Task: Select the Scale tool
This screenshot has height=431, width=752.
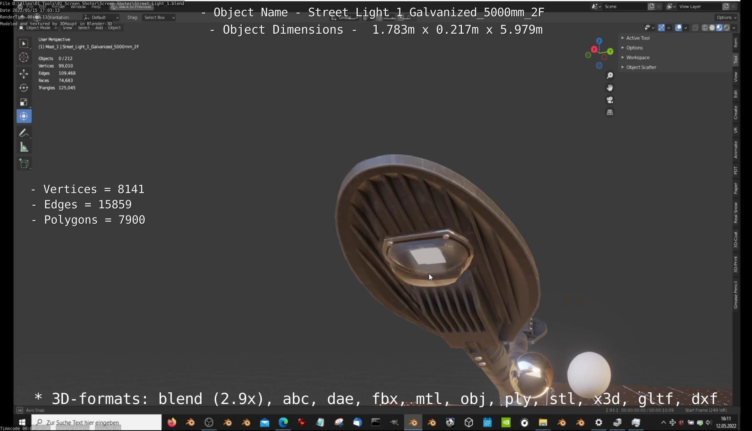Action: pyautogui.click(x=24, y=102)
